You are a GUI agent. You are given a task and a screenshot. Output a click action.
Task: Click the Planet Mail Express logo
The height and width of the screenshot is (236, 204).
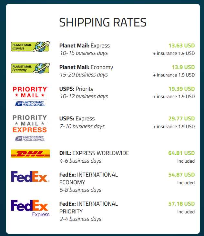pyautogui.click(x=30, y=46)
